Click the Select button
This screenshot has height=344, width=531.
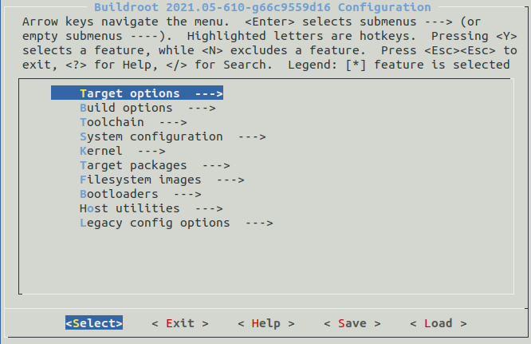(94, 323)
